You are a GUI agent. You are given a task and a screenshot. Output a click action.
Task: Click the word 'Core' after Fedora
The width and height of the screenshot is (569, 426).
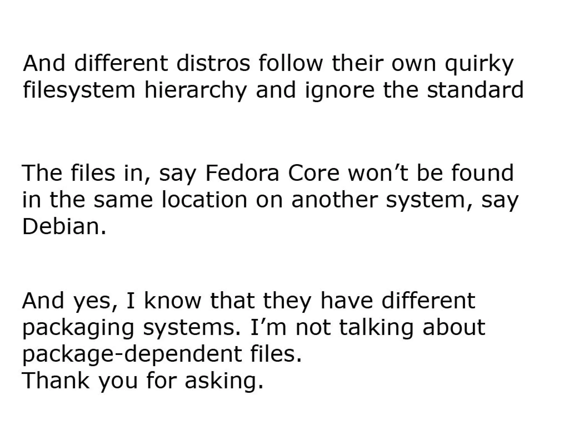[x=314, y=173]
